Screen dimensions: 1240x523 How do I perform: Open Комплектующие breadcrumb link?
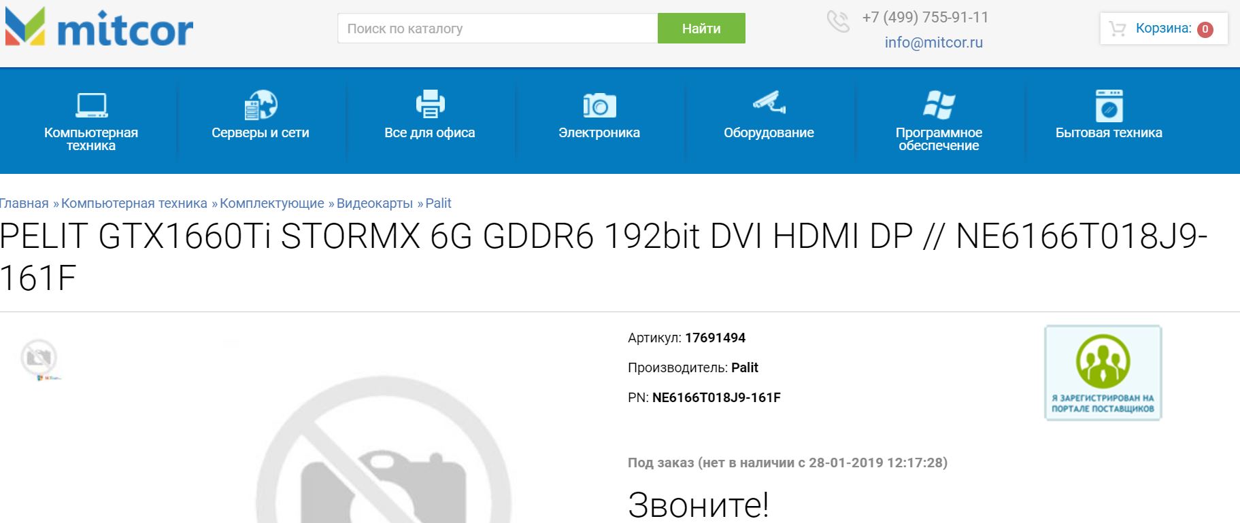click(x=272, y=203)
